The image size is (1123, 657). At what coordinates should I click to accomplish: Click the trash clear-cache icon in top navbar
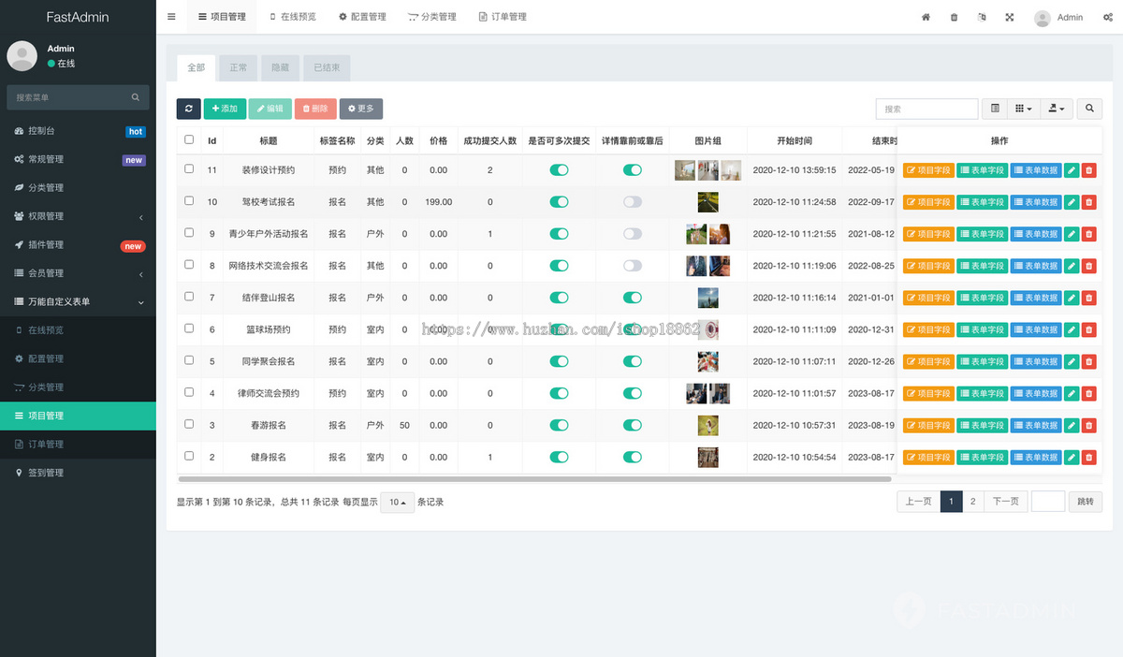[954, 17]
